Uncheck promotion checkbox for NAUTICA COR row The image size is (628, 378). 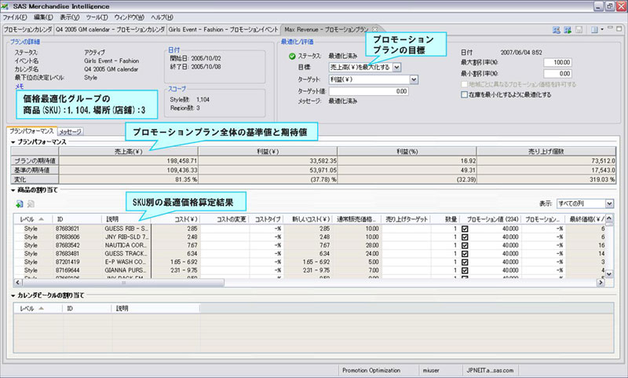pos(465,245)
